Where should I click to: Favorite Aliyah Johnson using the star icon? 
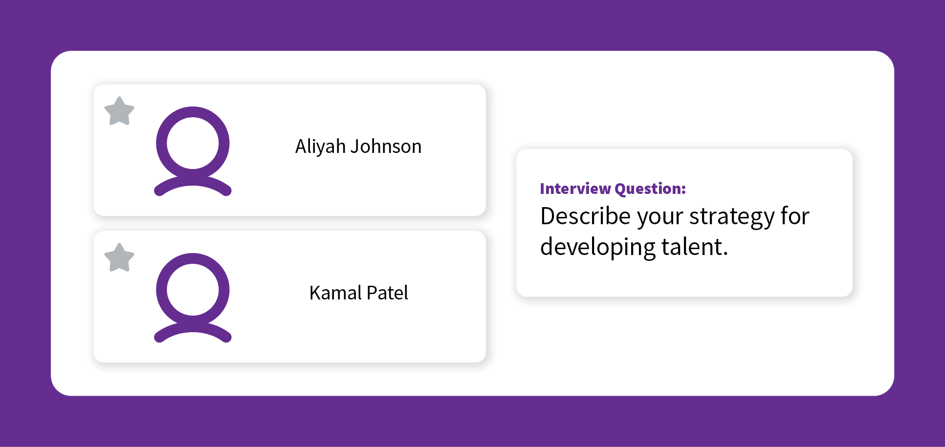(x=119, y=111)
